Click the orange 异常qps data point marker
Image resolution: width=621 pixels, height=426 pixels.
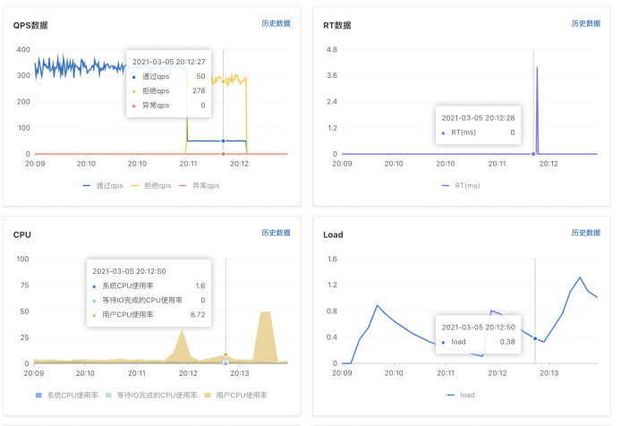point(223,154)
